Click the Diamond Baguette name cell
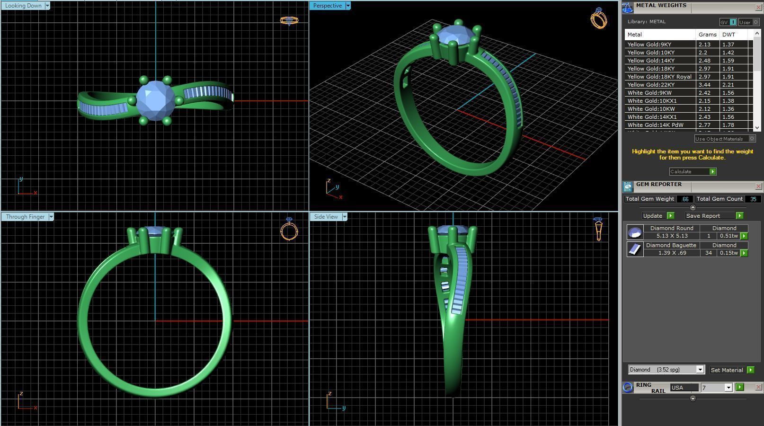Viewport: 764px width, 426px height. click(671, 245)
